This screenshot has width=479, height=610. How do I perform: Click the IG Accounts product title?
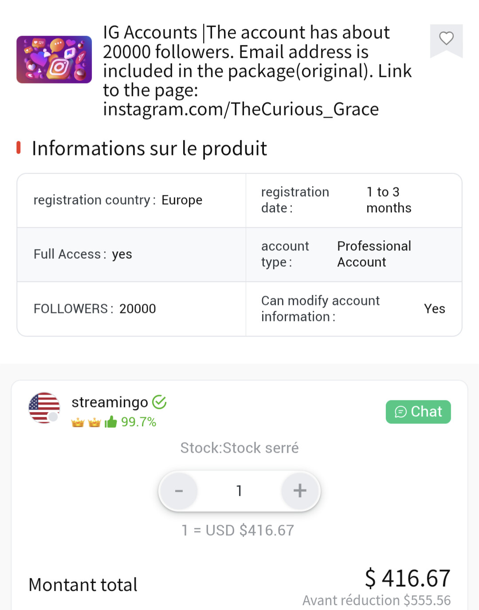coord(257,71)
